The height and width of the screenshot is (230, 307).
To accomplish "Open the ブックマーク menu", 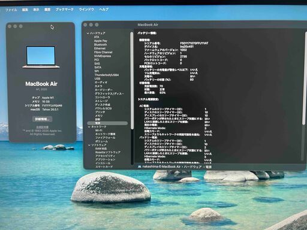I will (64, 10).
